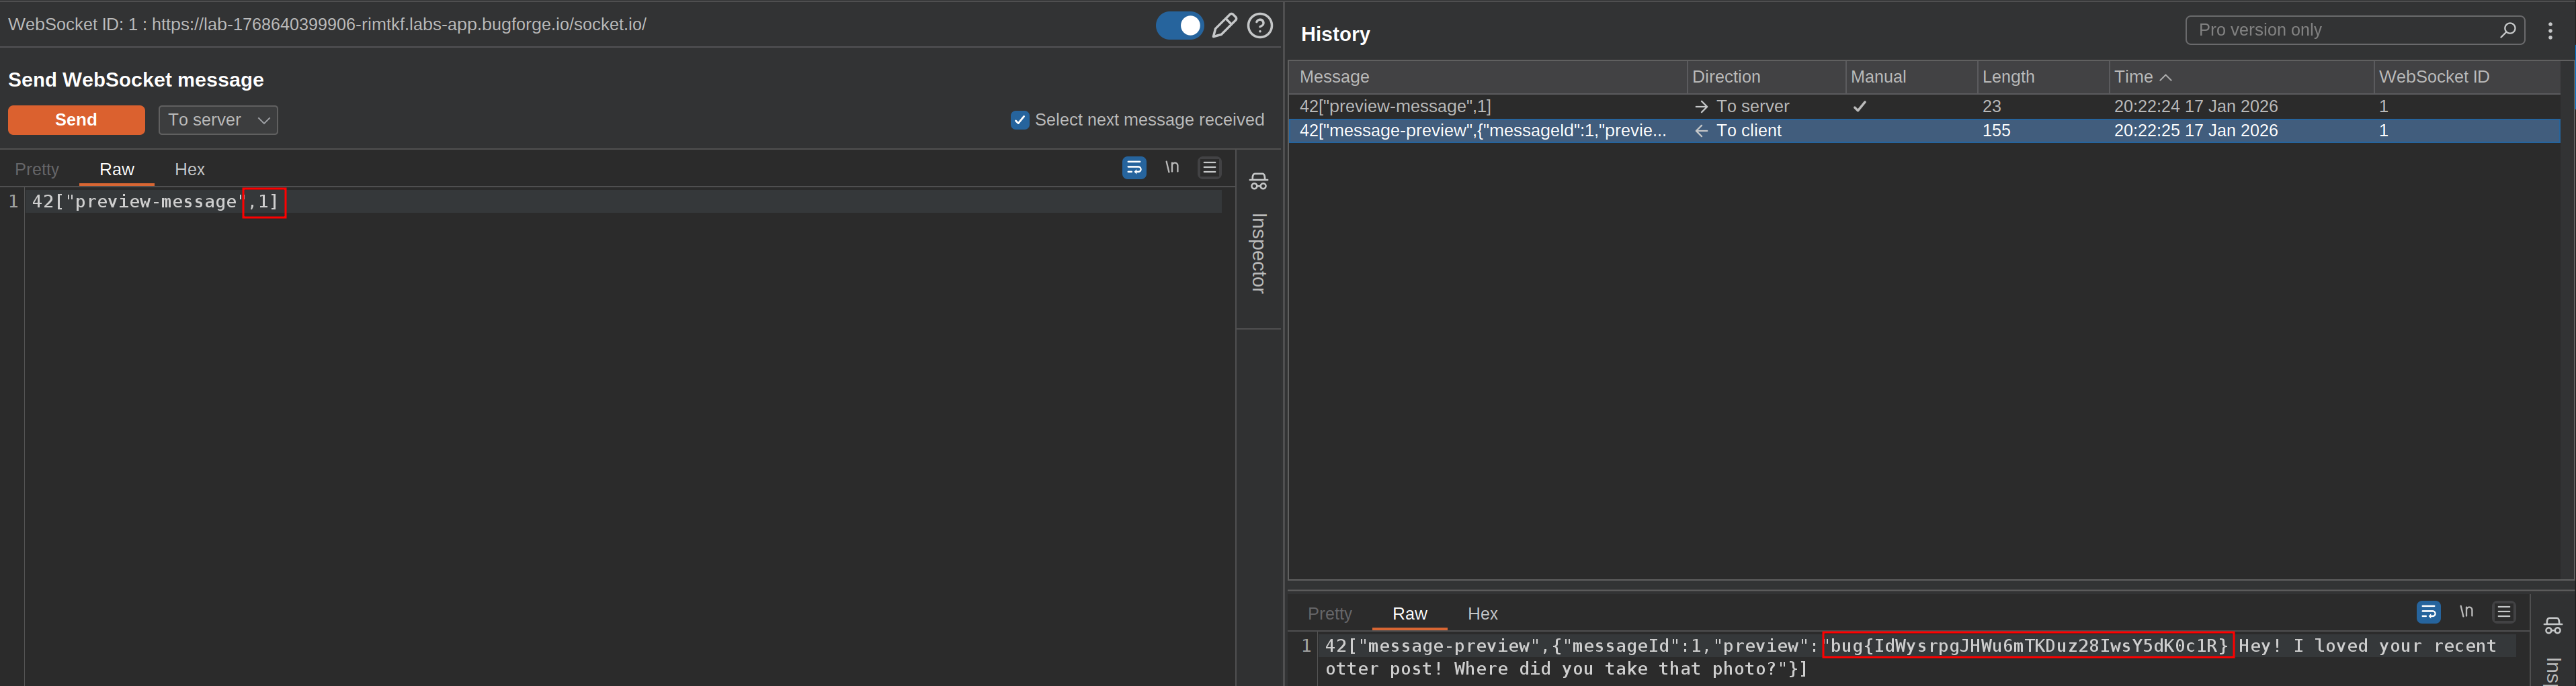Click the orange Send button
Image resolution: width=2576 pixels, height=686 pixels.
point(76,120)
